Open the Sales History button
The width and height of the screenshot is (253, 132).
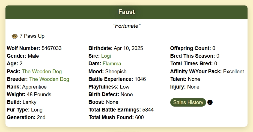click(x=188, y=102)
